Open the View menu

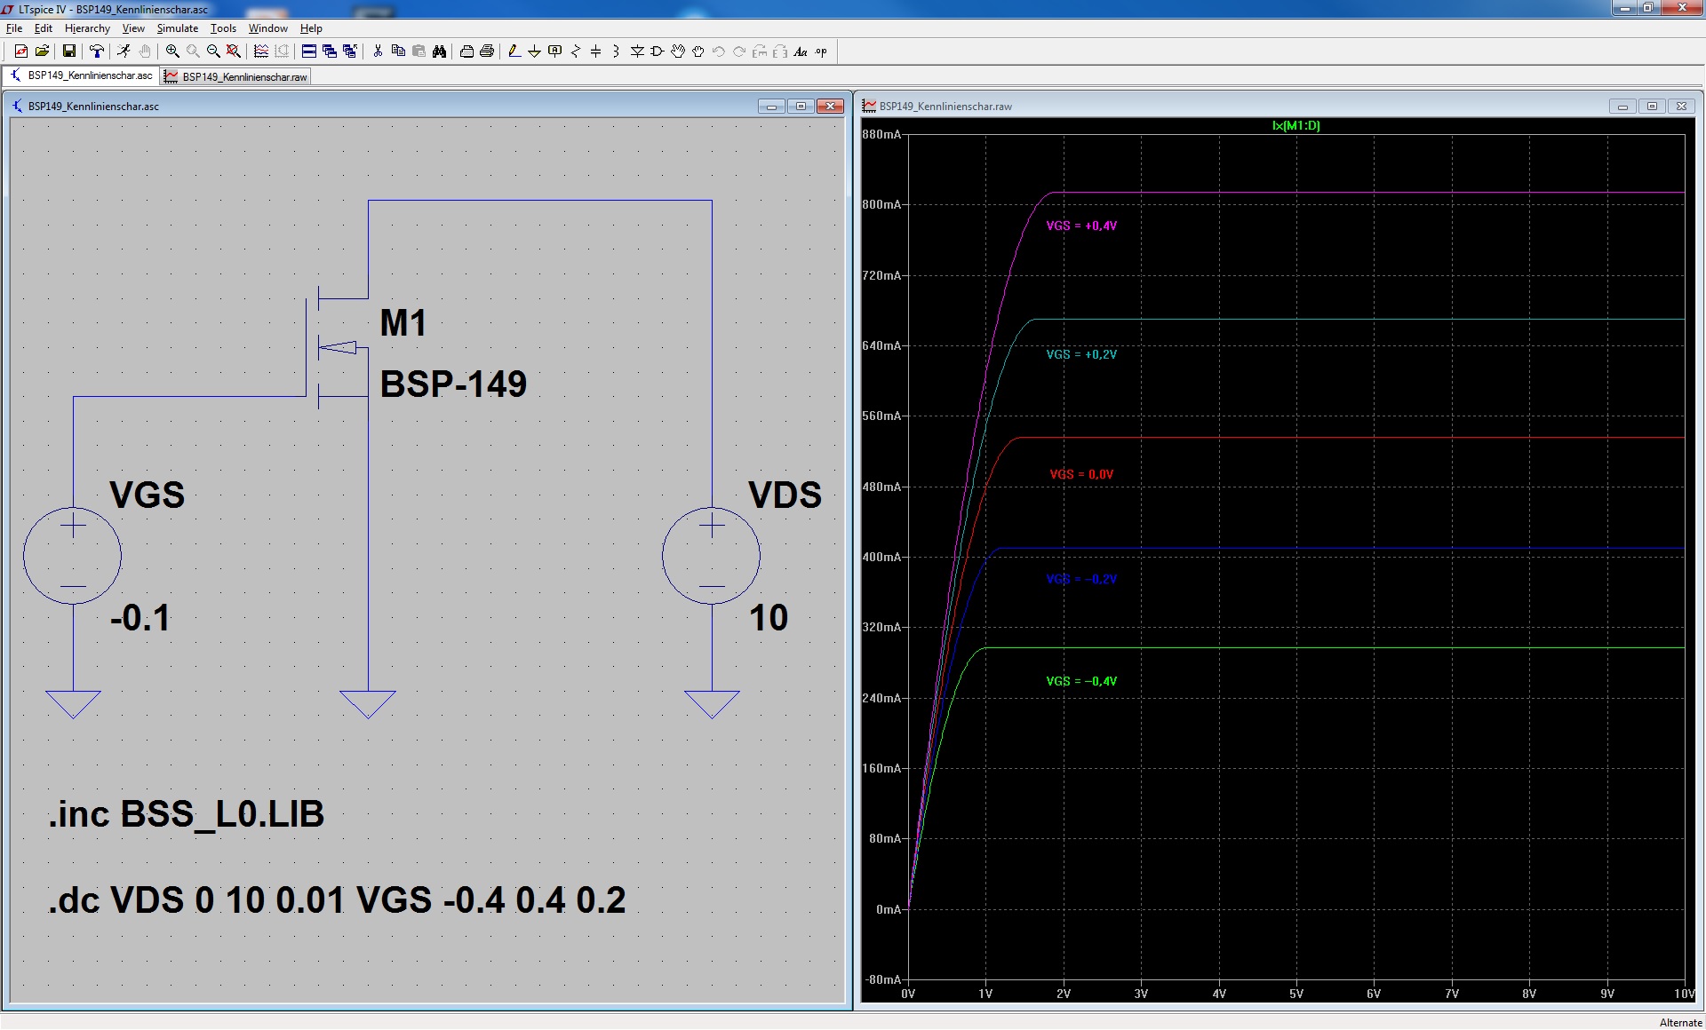click(x=133, y=28)
